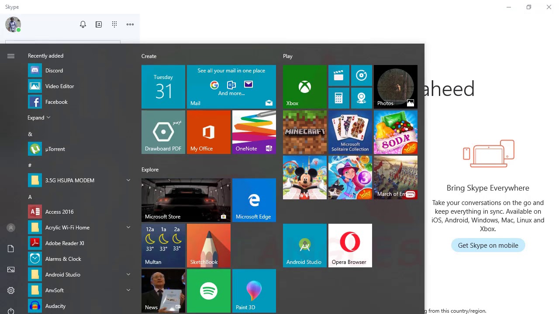The image size is (559, 314).
Task: Open Alarms & Clock app
Action: [x=79, y=259]
